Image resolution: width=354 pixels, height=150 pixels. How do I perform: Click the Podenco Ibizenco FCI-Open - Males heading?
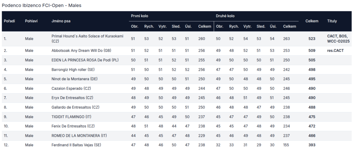coord(41,6)
